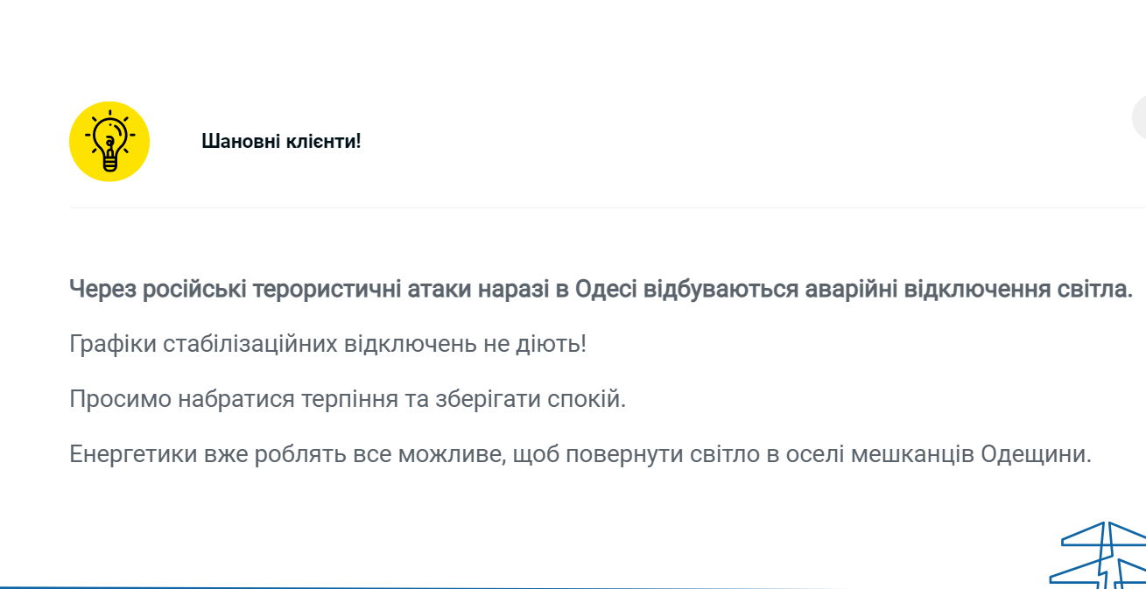Click the blue line at the page bottom

point(350,587)
